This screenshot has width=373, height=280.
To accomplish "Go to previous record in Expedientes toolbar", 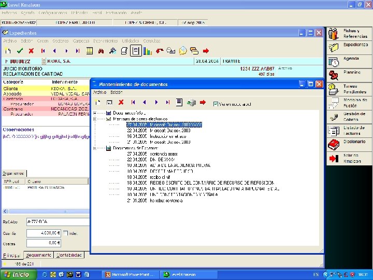I will point(54,51).
